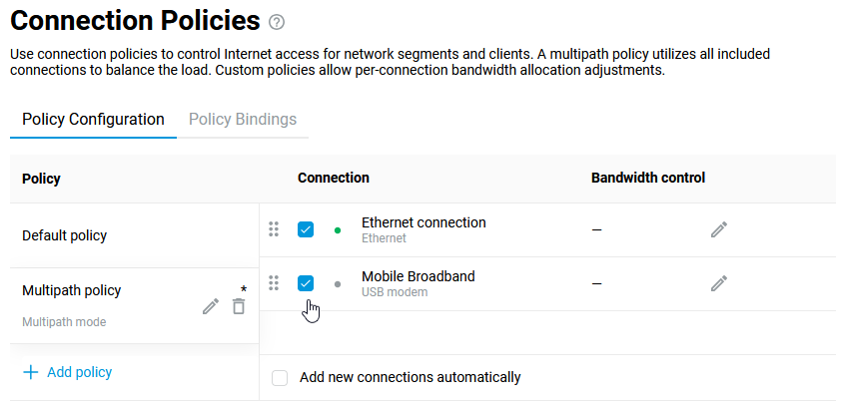Select the Multipath policy entry

pos(71,290)
